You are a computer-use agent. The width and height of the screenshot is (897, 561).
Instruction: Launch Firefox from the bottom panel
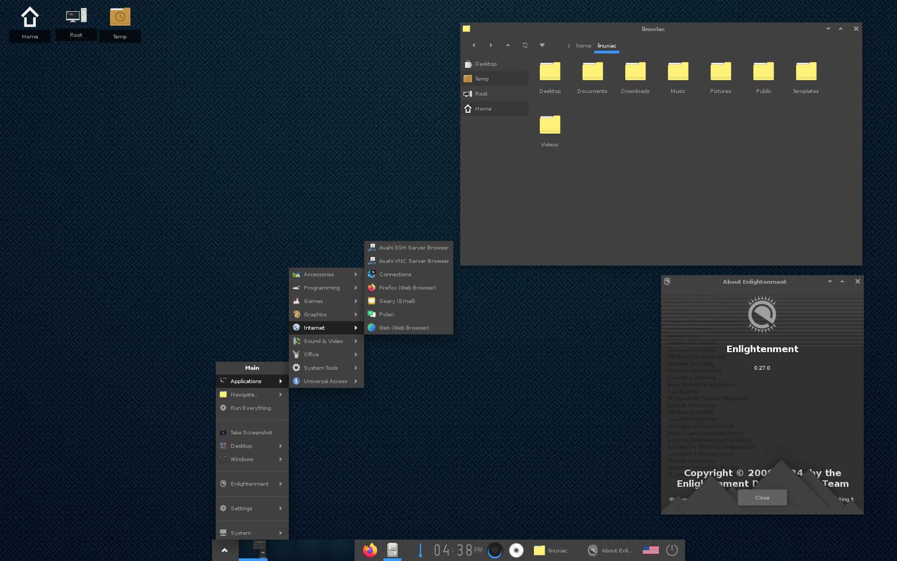pyautogui.click(x=369, y=550)
